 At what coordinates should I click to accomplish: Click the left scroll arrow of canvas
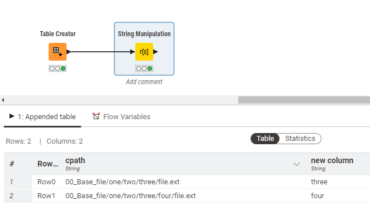pos(3,100)
